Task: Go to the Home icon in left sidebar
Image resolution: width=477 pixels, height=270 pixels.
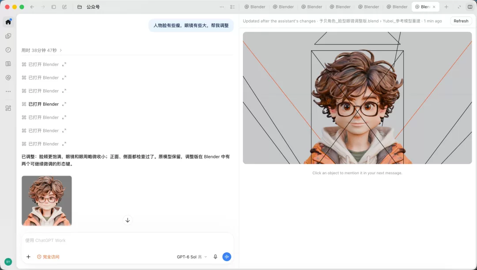Action: click(8, 22)
